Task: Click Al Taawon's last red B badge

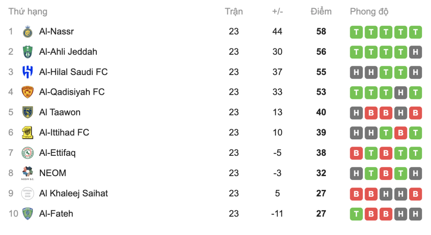Action: [415, 112]
